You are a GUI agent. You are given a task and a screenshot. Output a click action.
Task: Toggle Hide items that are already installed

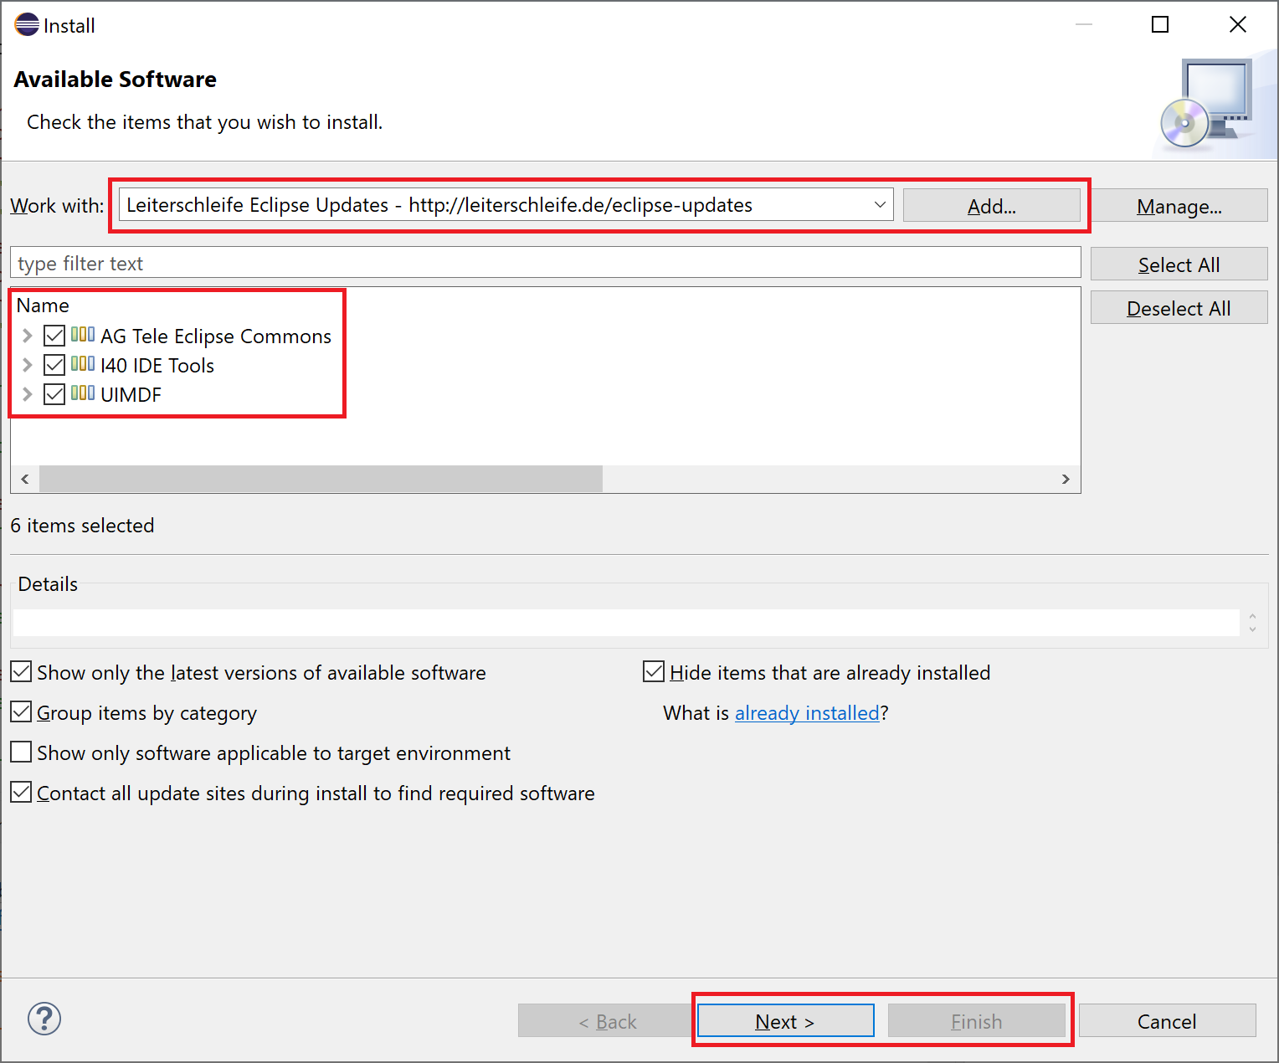[x=654, y=672]
